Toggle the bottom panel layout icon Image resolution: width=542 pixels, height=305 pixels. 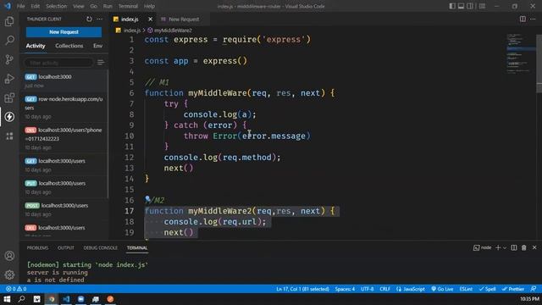tap(461, 6)
